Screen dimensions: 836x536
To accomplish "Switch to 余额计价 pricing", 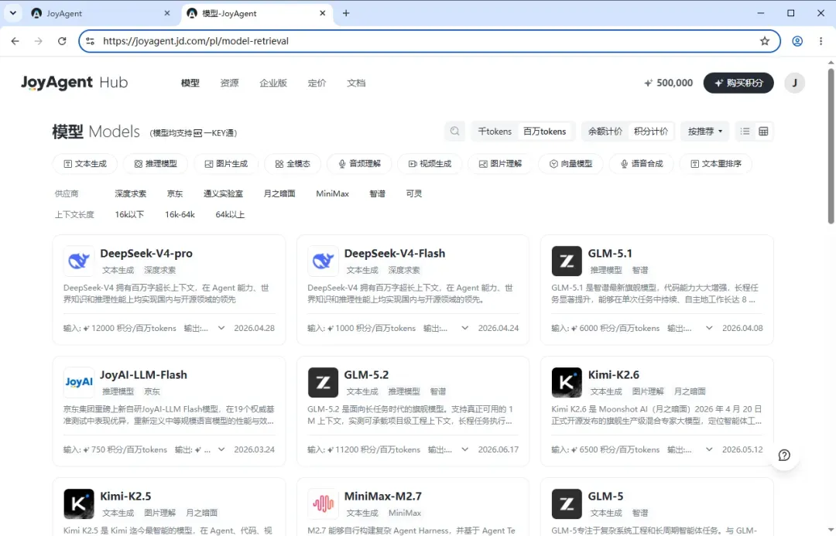I will point(605,131).
